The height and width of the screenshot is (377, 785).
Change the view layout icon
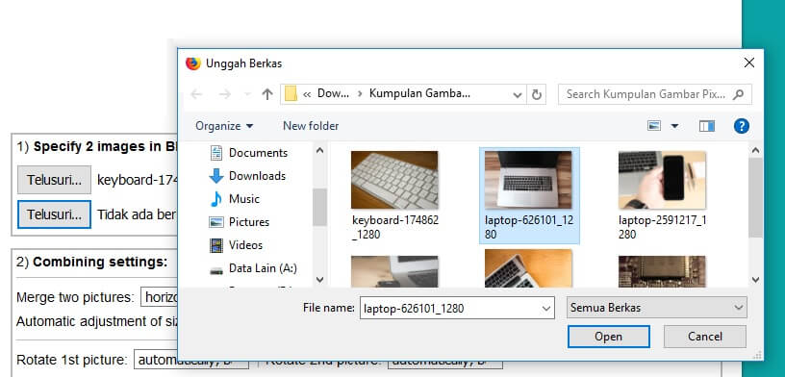(x=654, y=126)
